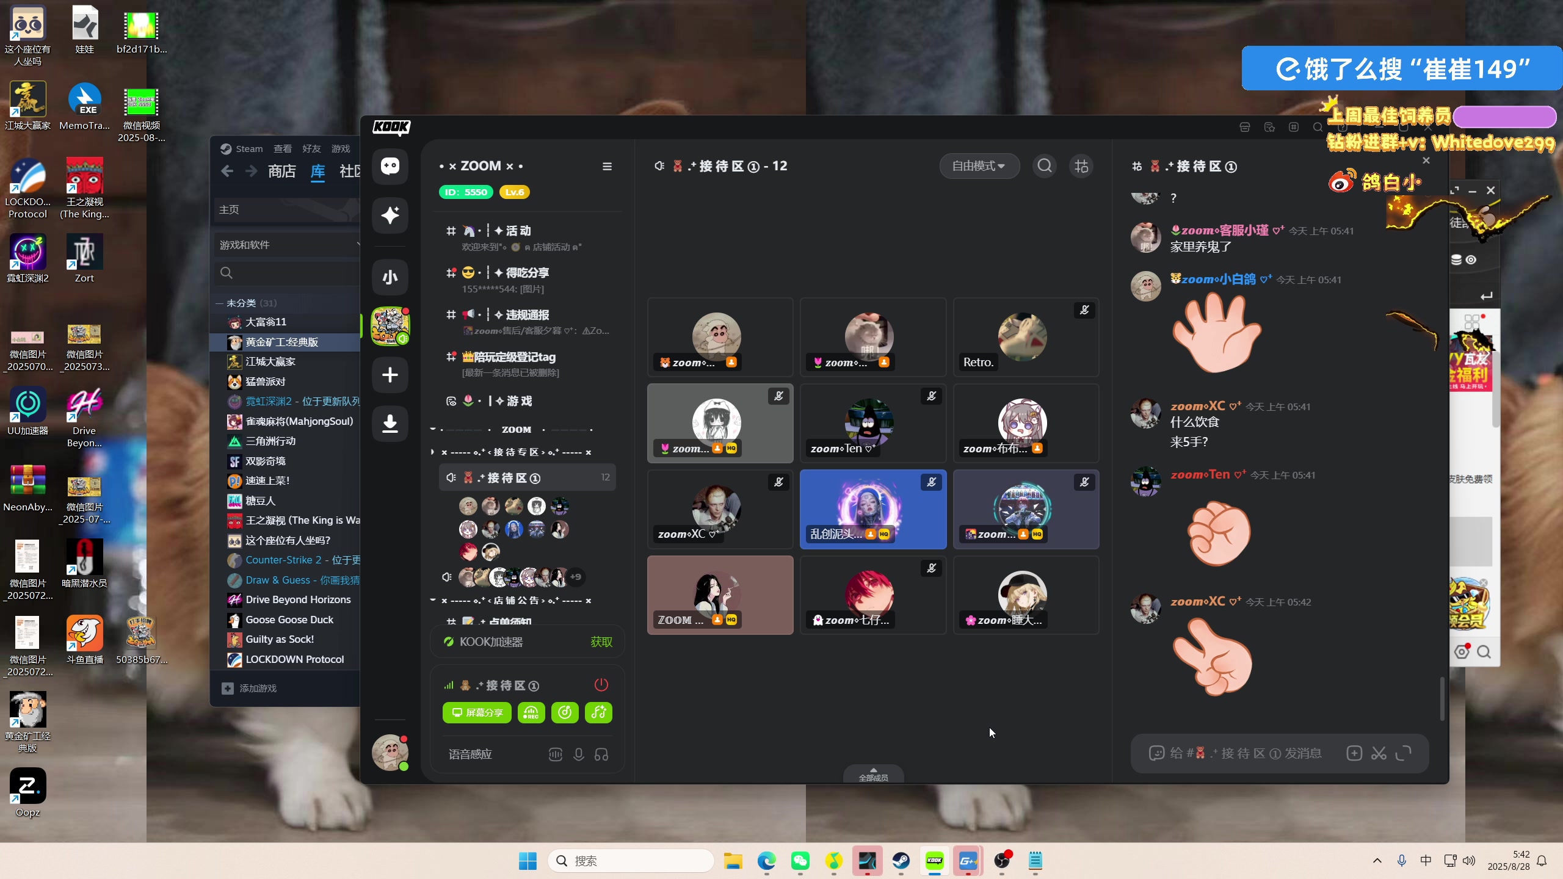Open the Steam 游戏 menu
The image size is (1563, 879).
point(341,149)
